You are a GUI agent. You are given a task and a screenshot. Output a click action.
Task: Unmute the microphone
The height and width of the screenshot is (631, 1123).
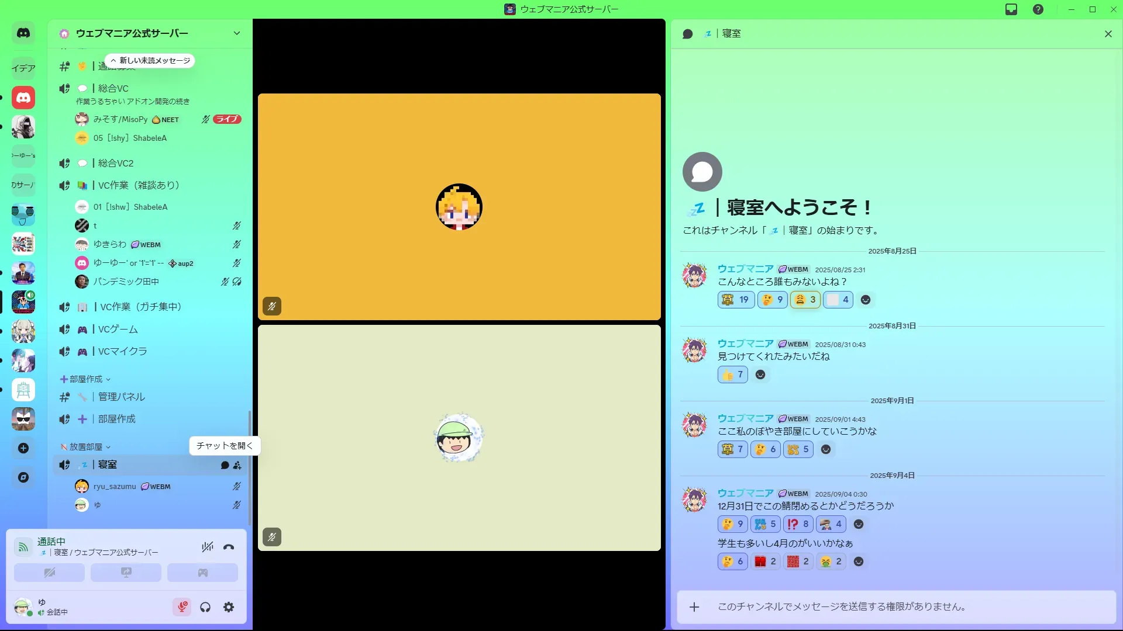point(182,608)
